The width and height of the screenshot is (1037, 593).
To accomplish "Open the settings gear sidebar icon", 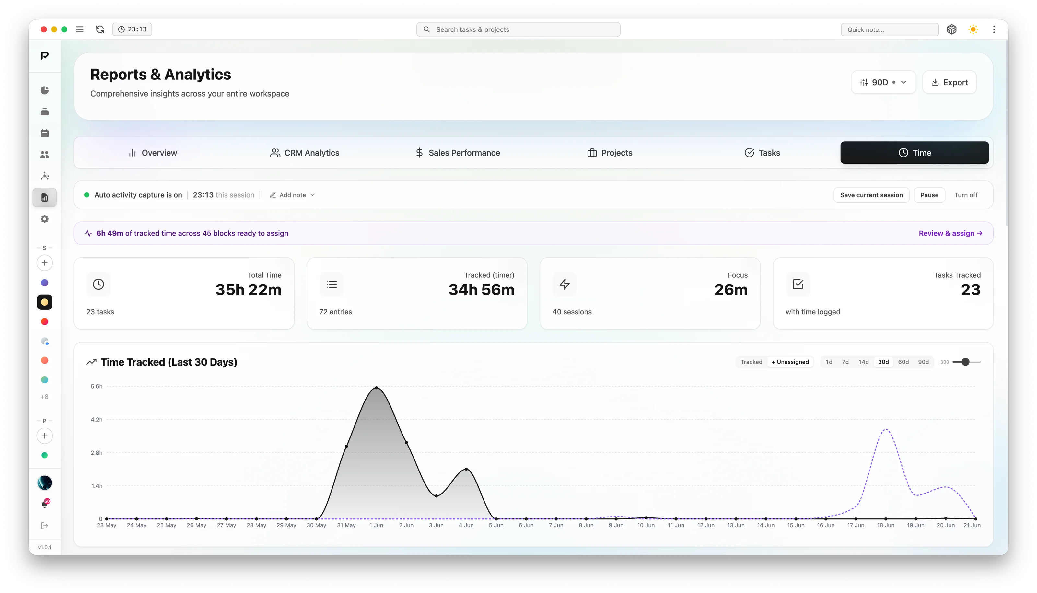I will click(45, 219).
